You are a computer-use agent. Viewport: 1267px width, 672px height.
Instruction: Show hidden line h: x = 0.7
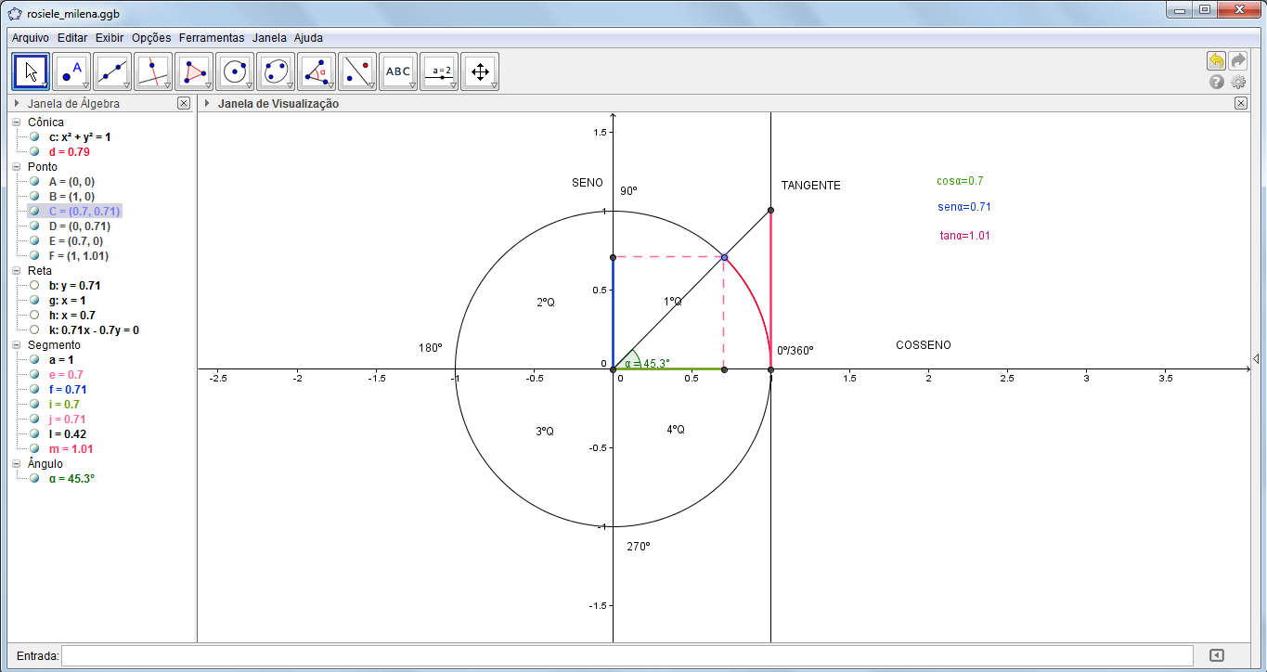click(34, 315)
